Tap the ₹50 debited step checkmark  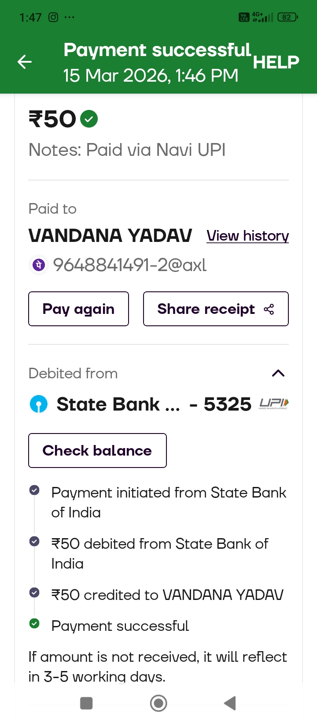tap(34, 541)
